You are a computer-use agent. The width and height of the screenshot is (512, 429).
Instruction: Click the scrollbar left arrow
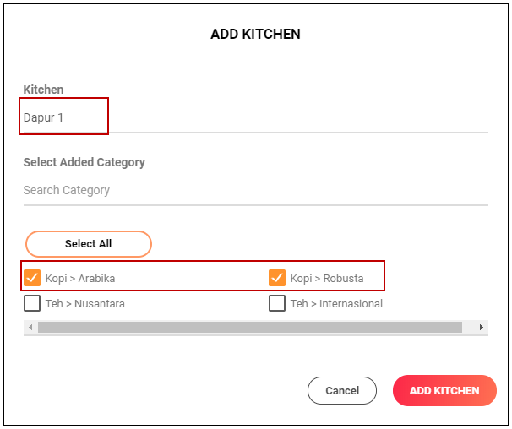click(x=30, y=327)
